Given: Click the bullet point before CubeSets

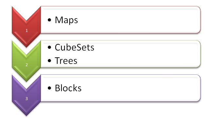Looking at the screenshot, I should (49, 47).
